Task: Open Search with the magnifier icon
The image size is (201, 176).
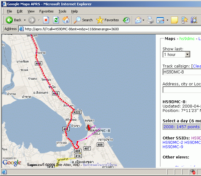Action: click(77, 20)
